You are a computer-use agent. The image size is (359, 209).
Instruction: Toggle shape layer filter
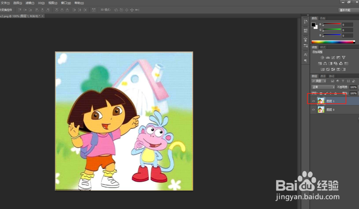348,81
